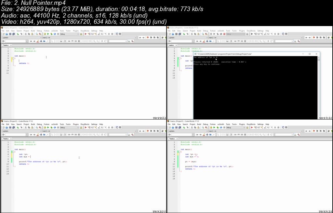Click 'Press any key to continue.' console text
The width and height of the screenshot is (333, 213).
(206, 64)
